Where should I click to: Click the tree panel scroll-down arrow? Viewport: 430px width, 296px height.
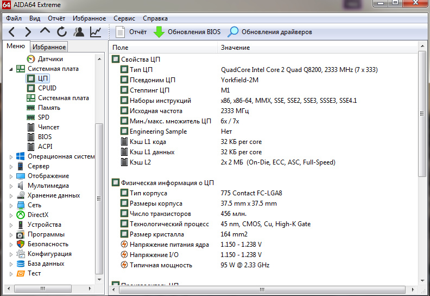pyautogui.click(x=99, y=280)
